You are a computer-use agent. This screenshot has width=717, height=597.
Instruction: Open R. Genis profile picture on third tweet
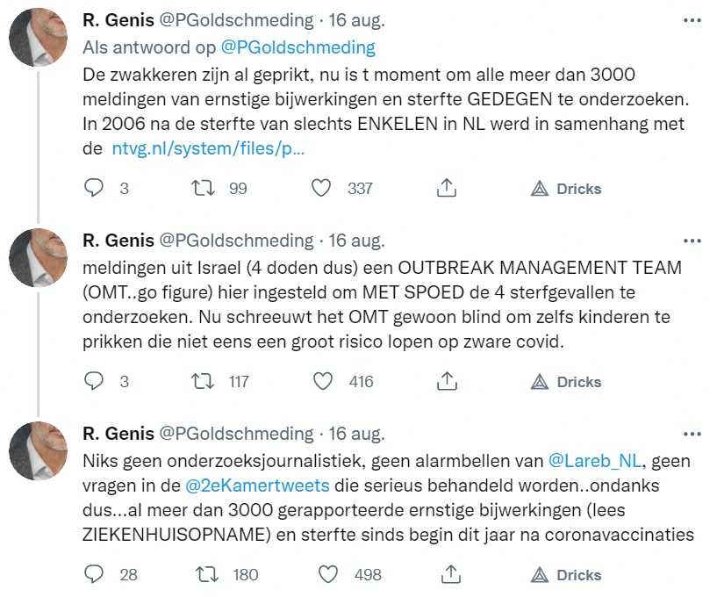39,450
